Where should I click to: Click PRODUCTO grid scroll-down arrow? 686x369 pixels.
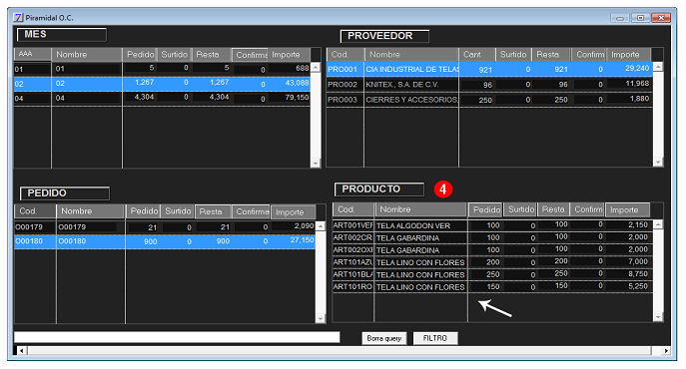(658, 317)
